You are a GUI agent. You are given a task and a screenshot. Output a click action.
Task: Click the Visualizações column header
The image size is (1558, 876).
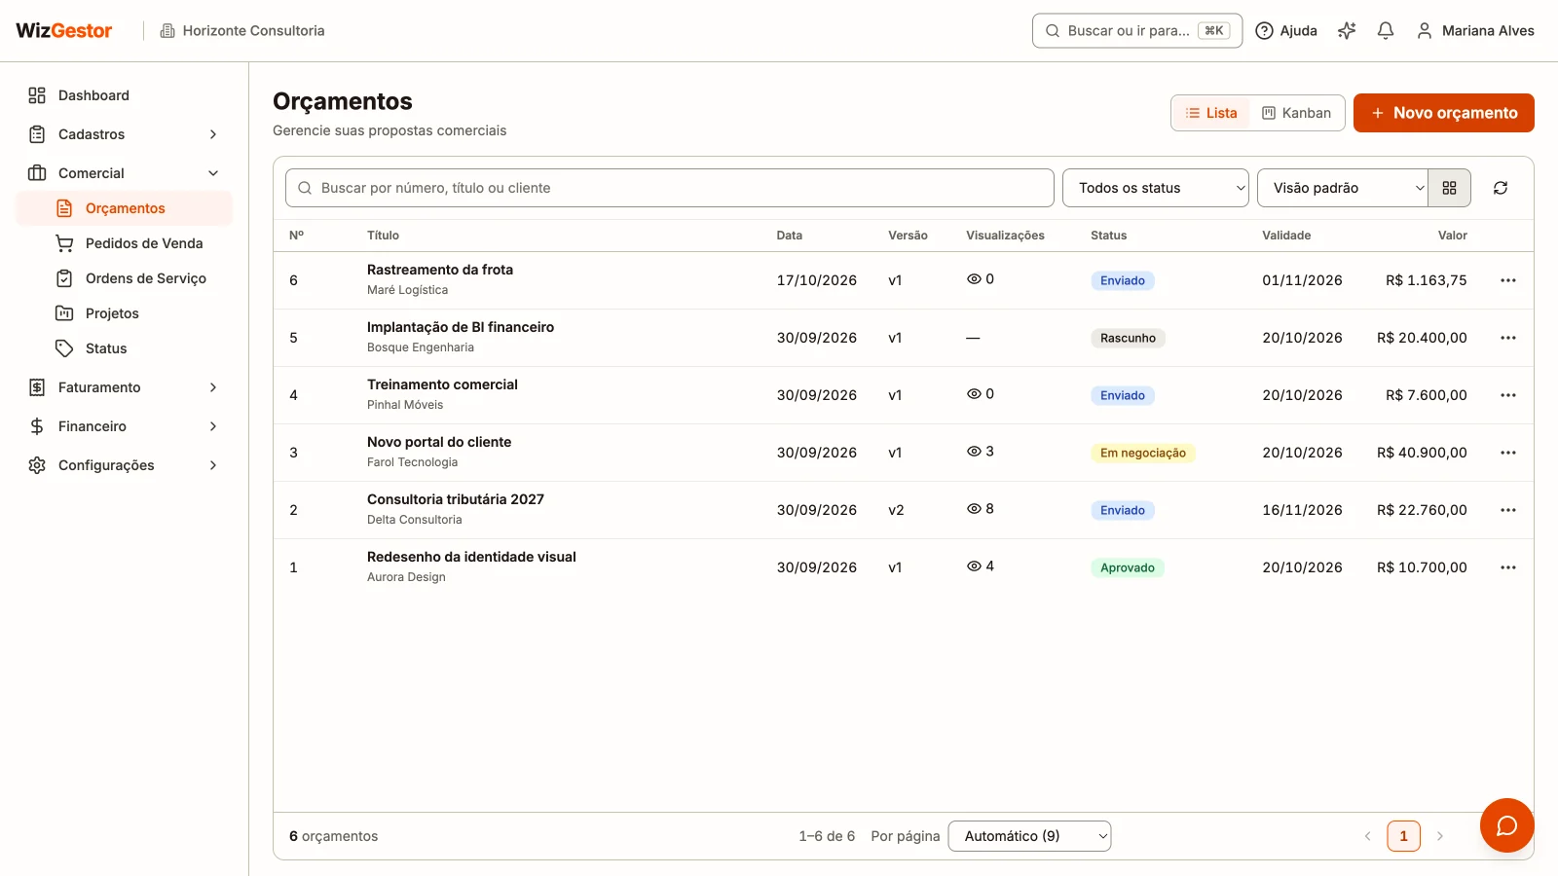[x=1005, y=236]
